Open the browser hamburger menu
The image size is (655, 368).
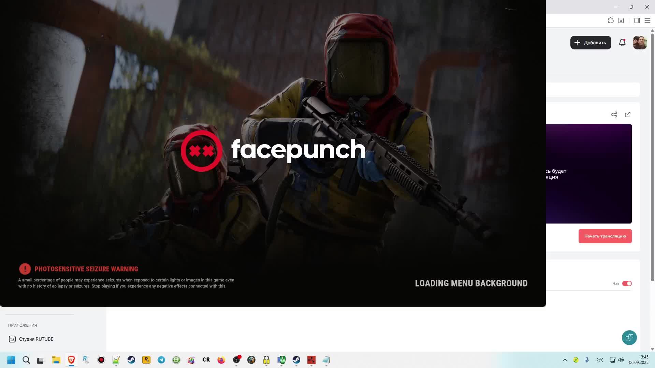click(647, 20)
